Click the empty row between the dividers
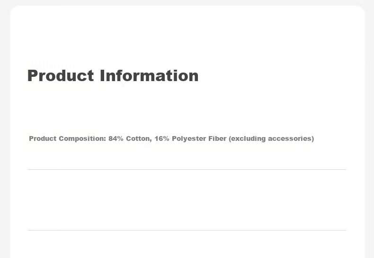The image size is (374, 258). point(187,200)
